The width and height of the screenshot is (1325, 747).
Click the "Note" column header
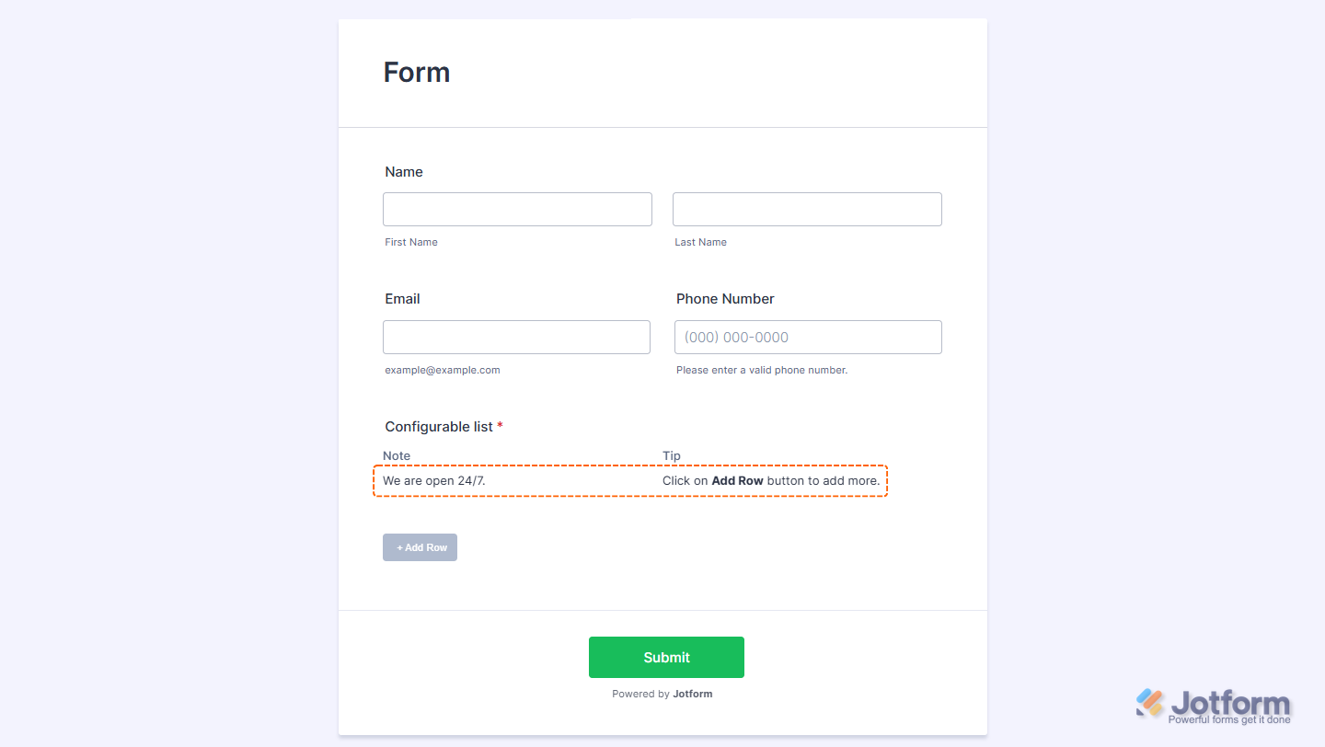(x=397, y=455)
